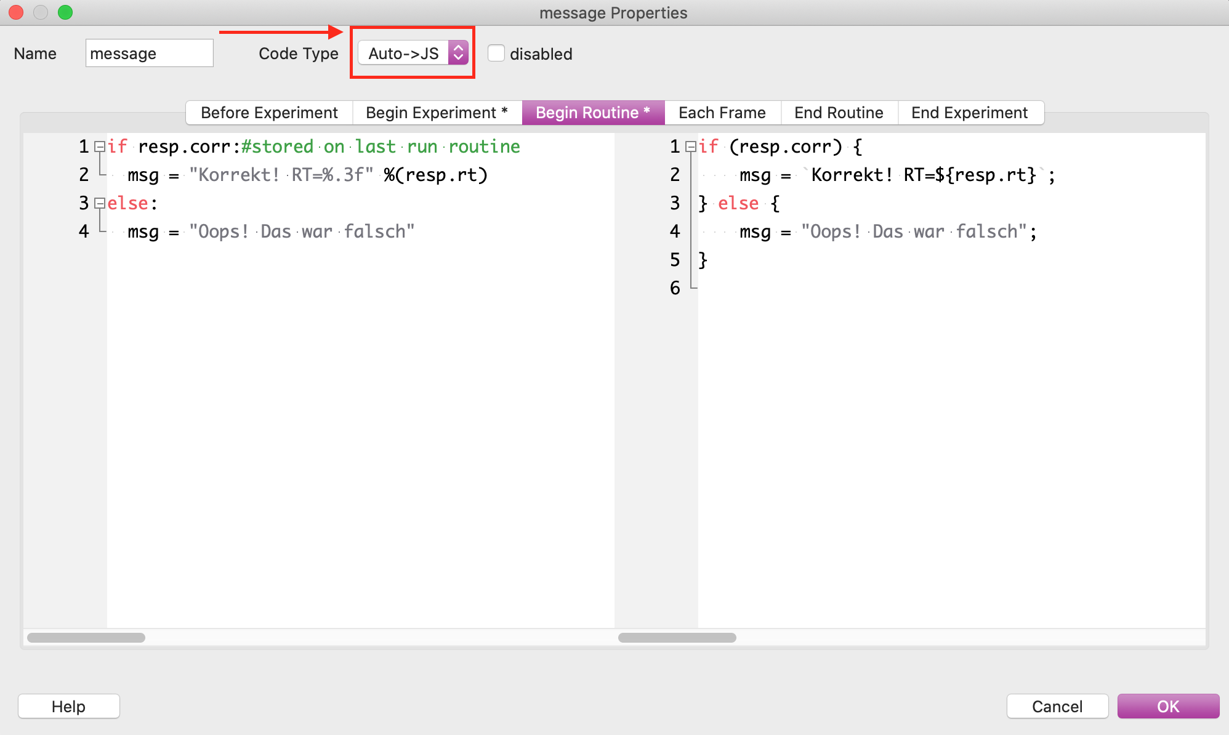Click the green zoom window button
Image resolution: width=1229 pixels, height=735 pixels.
point(65,12)
